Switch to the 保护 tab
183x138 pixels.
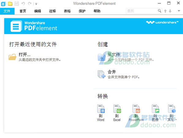coord(82,11)
